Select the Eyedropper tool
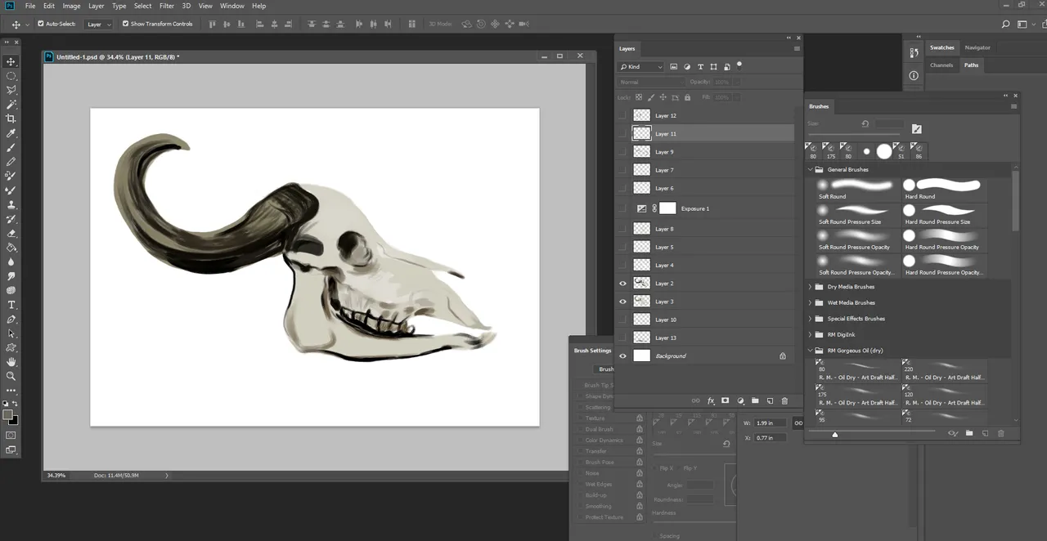The height and width of the screenshot is (541, 1047). coord(11,133)
